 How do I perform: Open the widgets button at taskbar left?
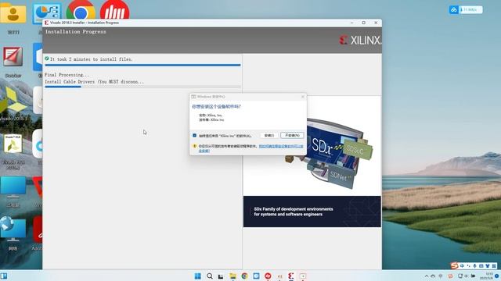(x=4, y=276)
